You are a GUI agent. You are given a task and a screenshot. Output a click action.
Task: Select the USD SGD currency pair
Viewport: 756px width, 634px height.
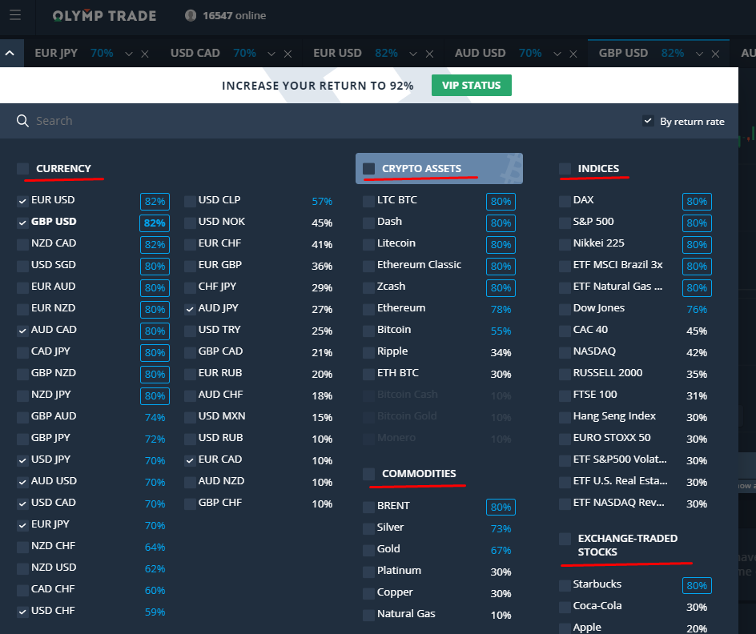pos(54,265)
